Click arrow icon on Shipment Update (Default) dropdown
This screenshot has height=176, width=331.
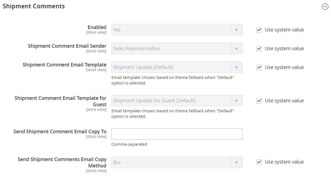(x=236, y=67)
